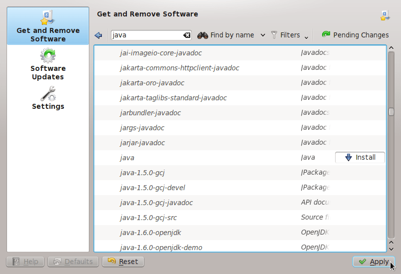This screenshot has height=274, width=401.
Task: Open the Filters dropdown
Action: point(289,35)
